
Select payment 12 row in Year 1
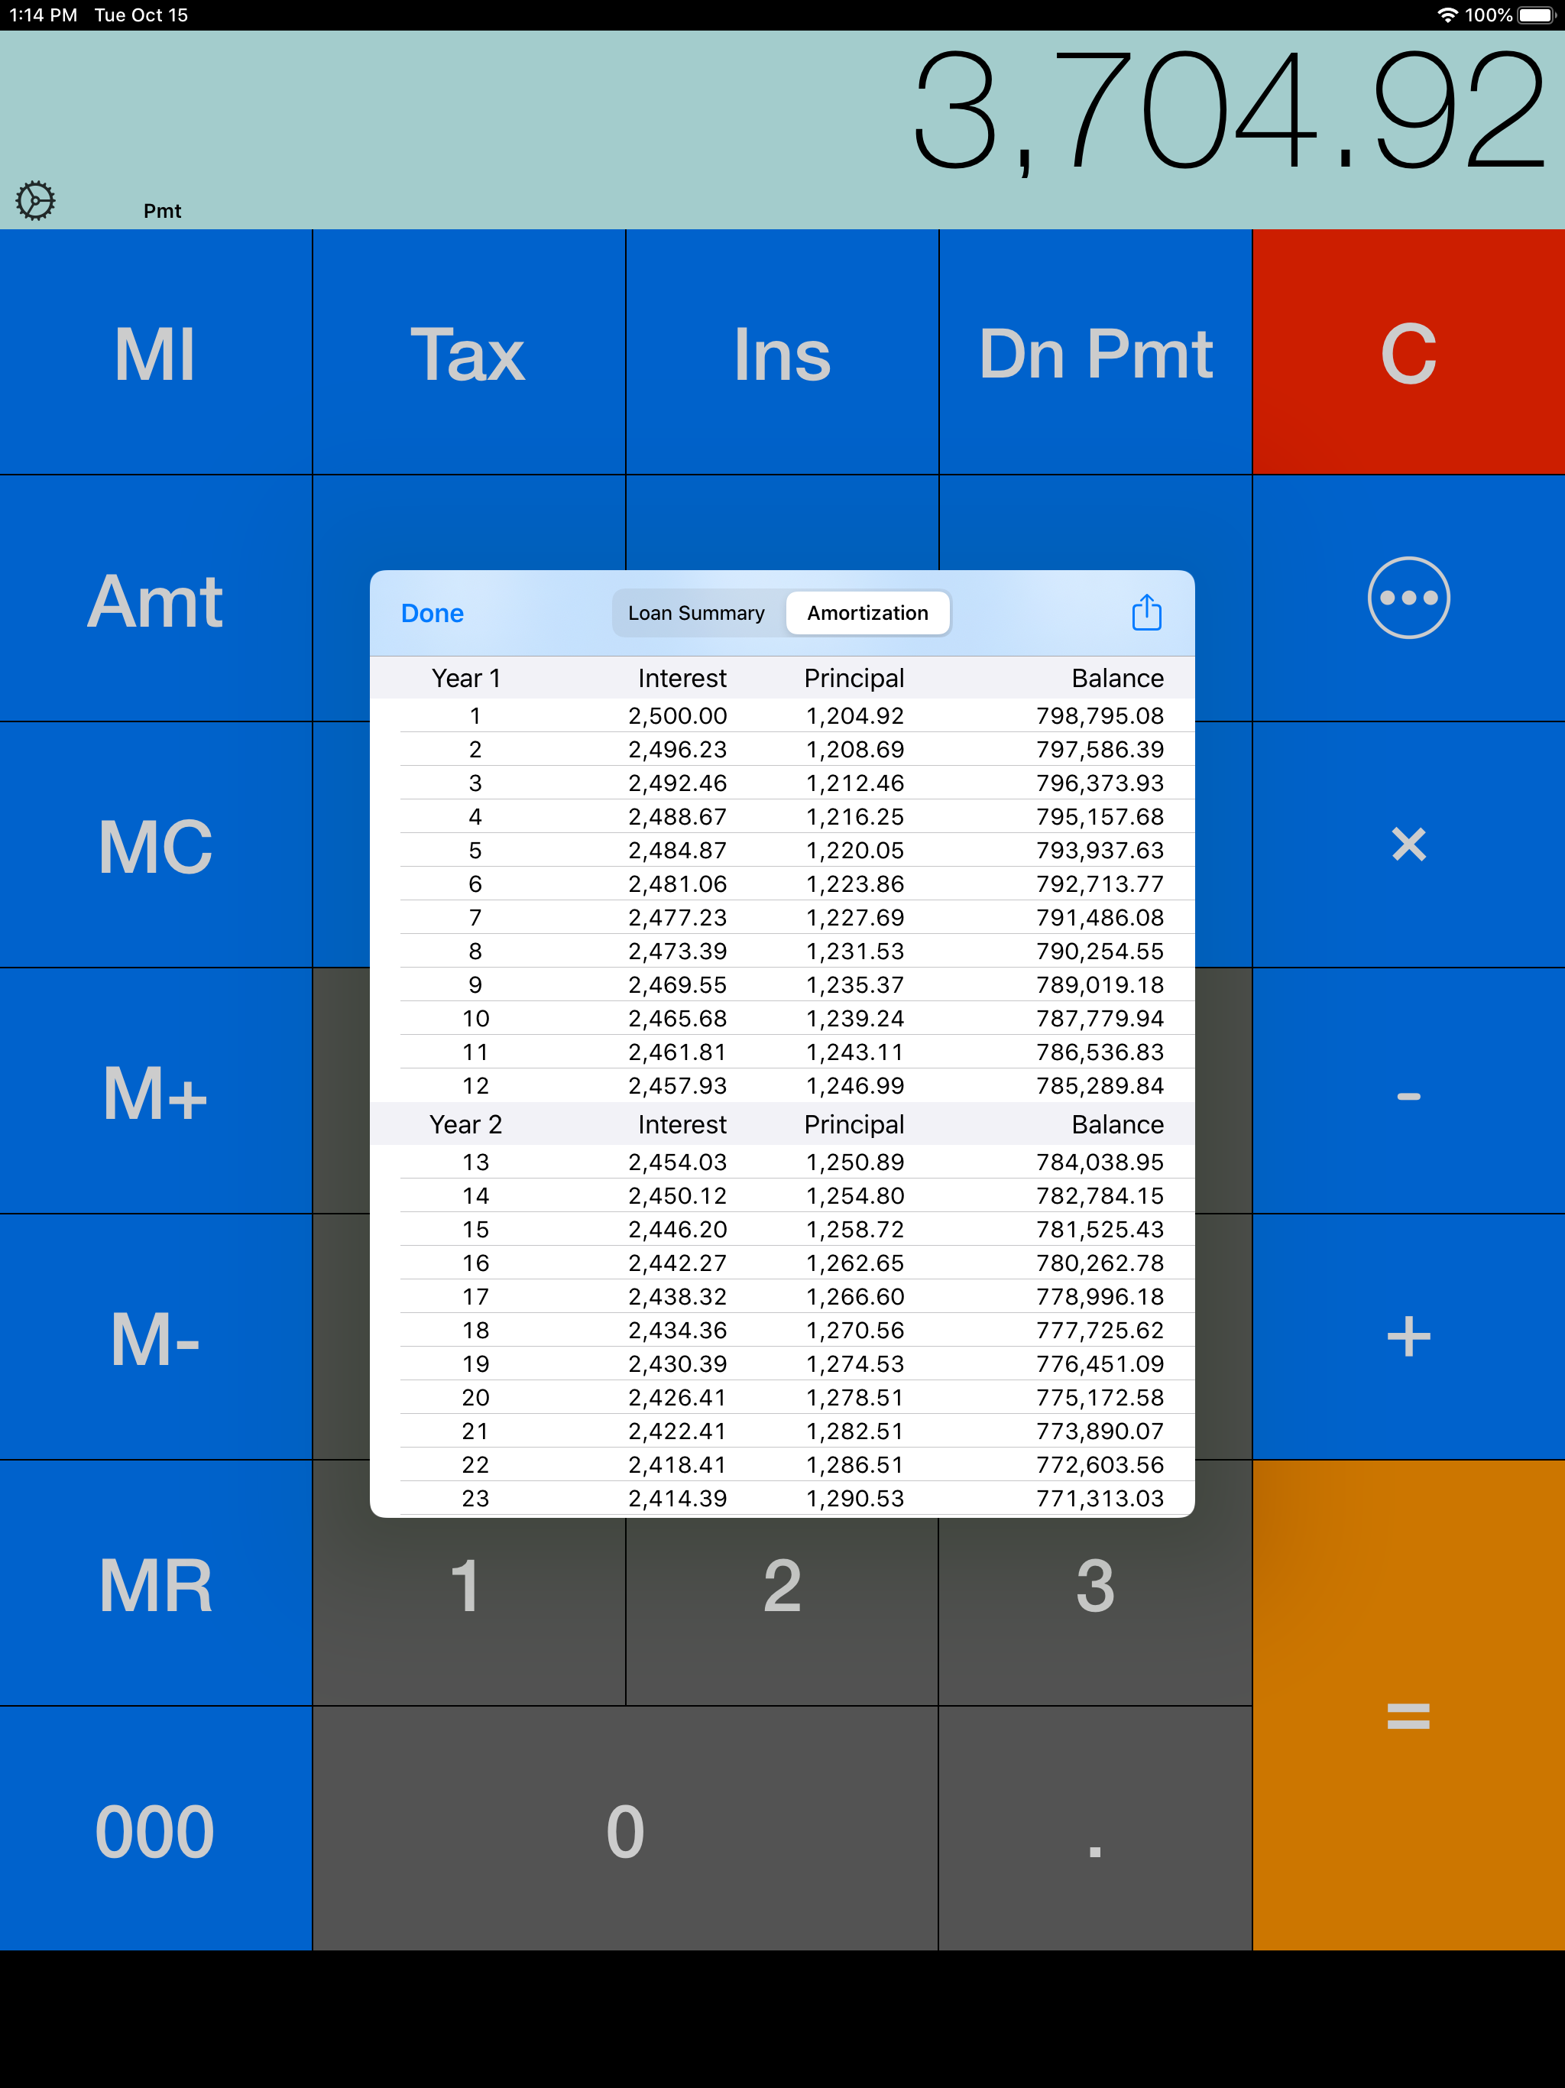point(782,1085)
